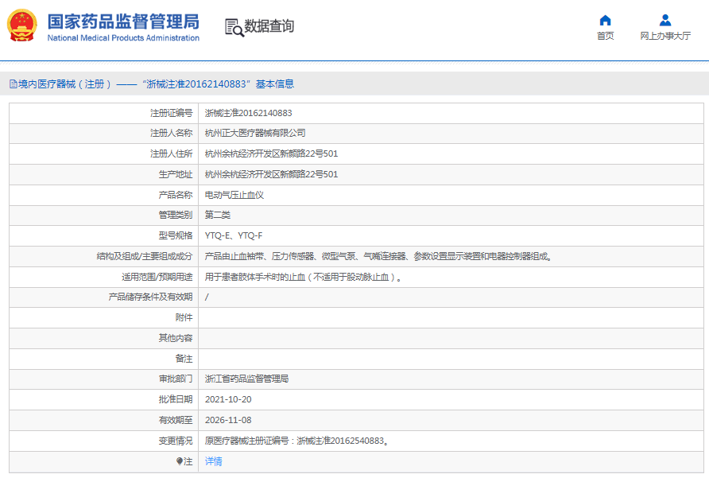Click the 注册人住所 address value
Screen dimensions: 709x478
pos(271,154)
